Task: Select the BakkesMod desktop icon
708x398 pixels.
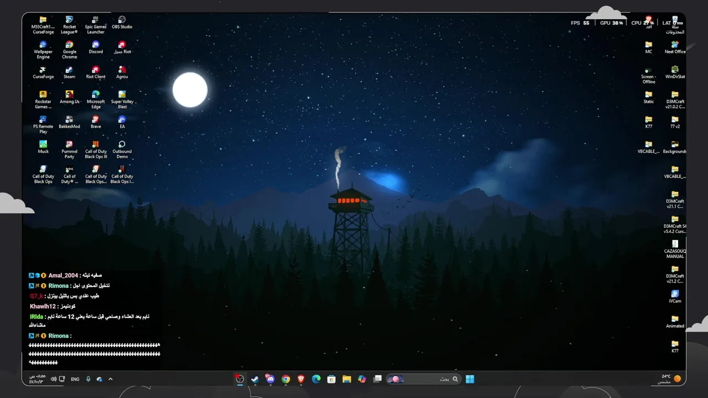Action: [69, 122]
